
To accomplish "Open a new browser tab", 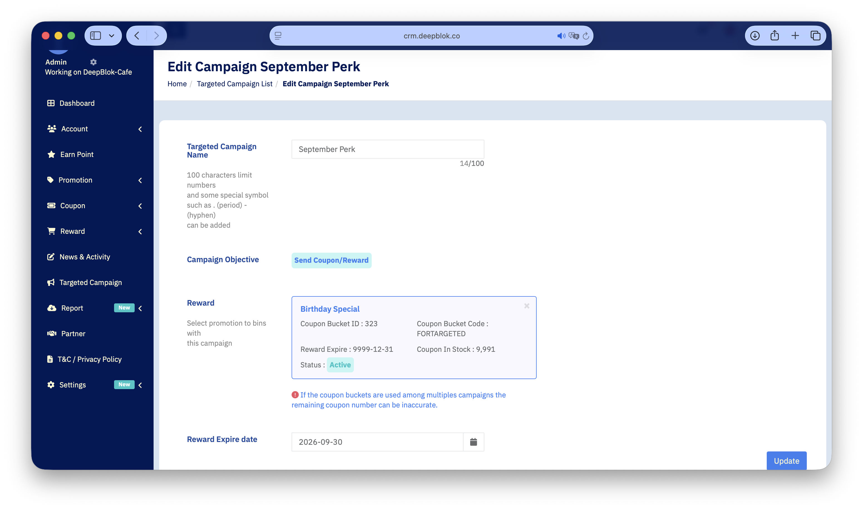I will point(795,35).
